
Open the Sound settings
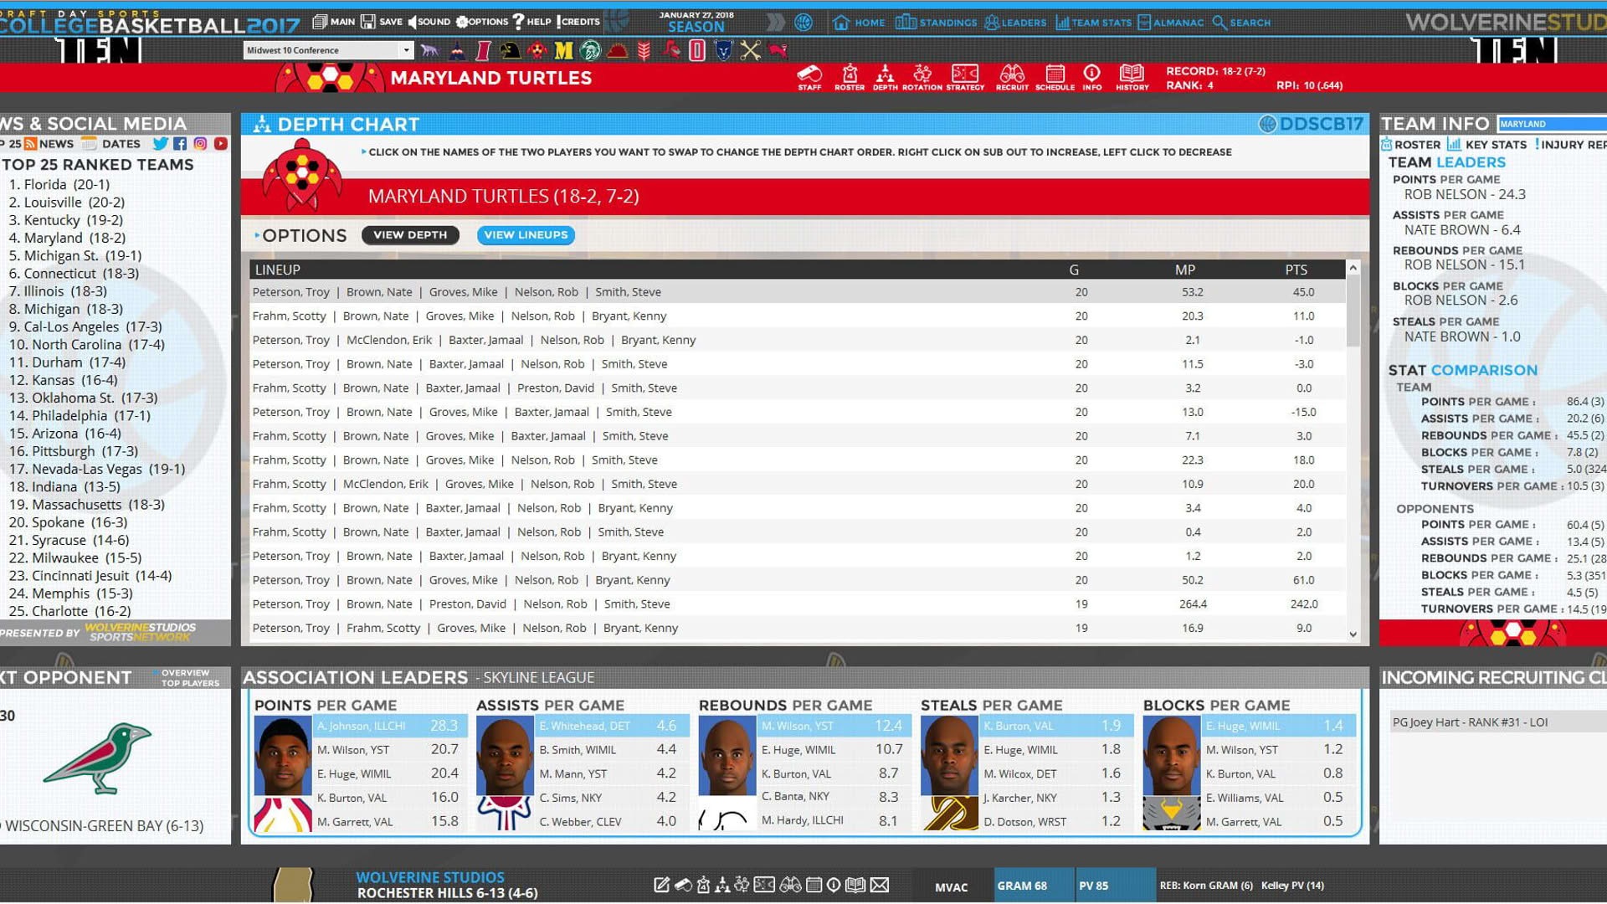click(429, 22)
